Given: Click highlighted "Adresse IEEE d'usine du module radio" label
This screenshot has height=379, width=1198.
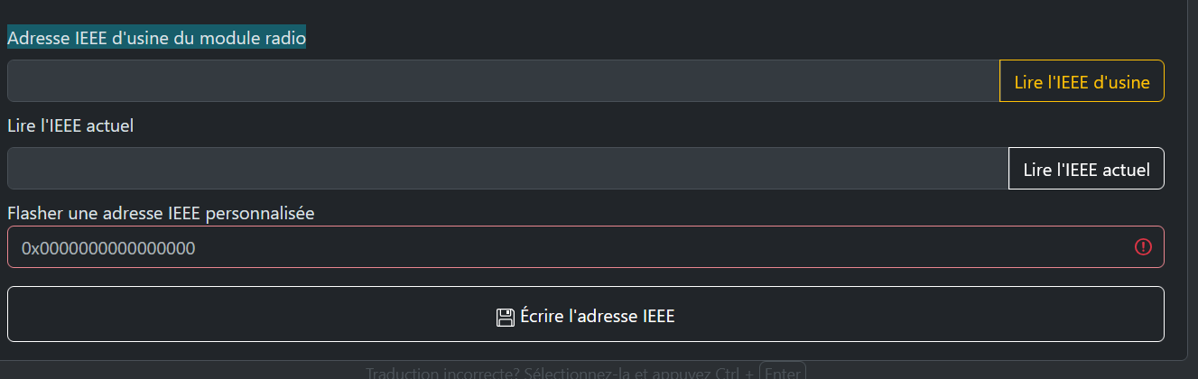Looking at the screenshot, I should [156, 38].
